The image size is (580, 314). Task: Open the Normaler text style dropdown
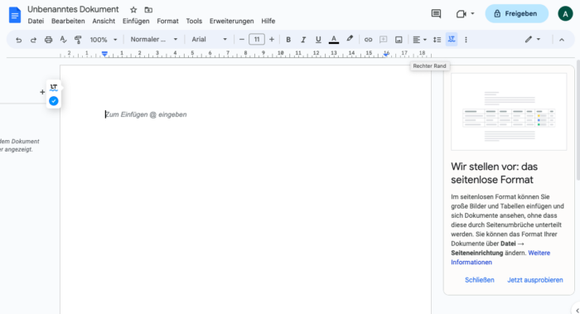click(154, 39)
